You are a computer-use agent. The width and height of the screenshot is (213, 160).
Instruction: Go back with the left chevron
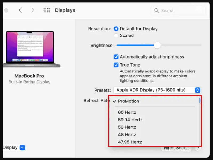coord(20,10)
